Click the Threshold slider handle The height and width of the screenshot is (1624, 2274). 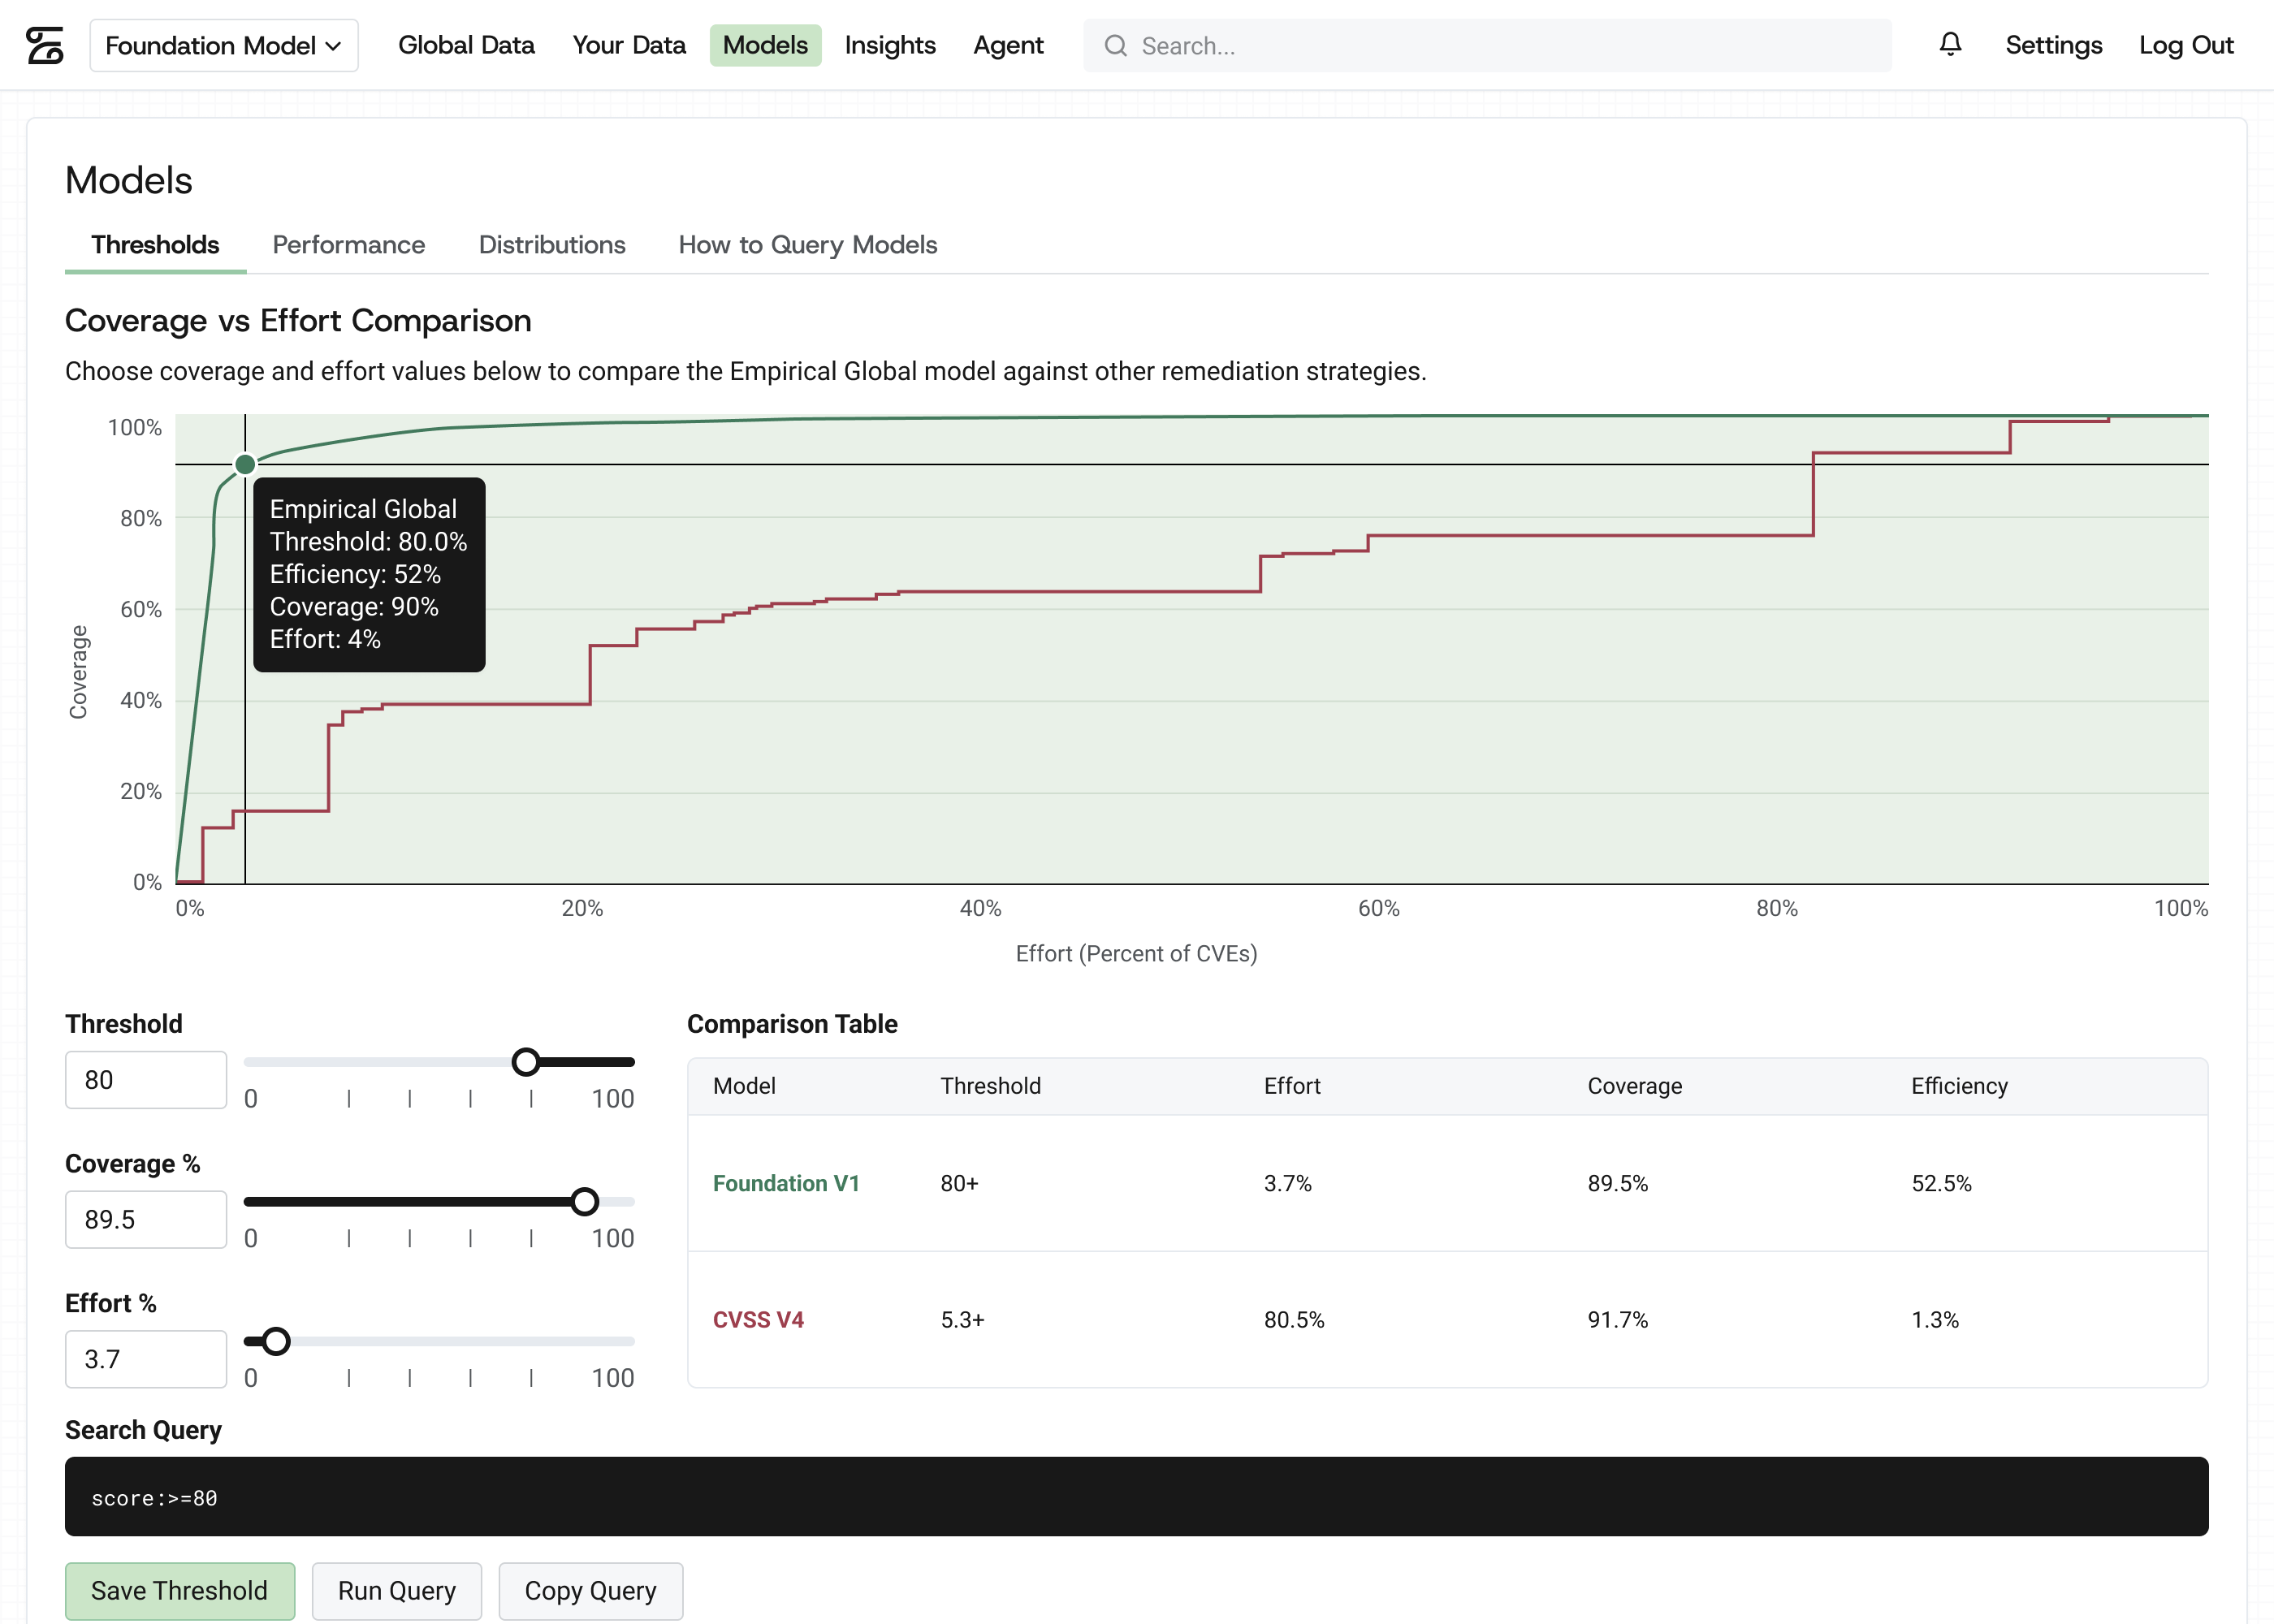click(526, 1062)
